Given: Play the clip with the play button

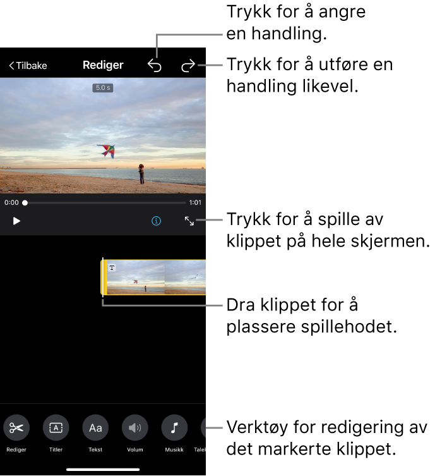Looking at the screenshot, I should pyautogui.click(x=16, y=221).
